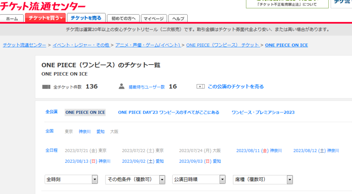Click the ONE PIECE ON ICE breadcrumb link
This screenshot has height=194, width=352.
[x=286, y=45]
